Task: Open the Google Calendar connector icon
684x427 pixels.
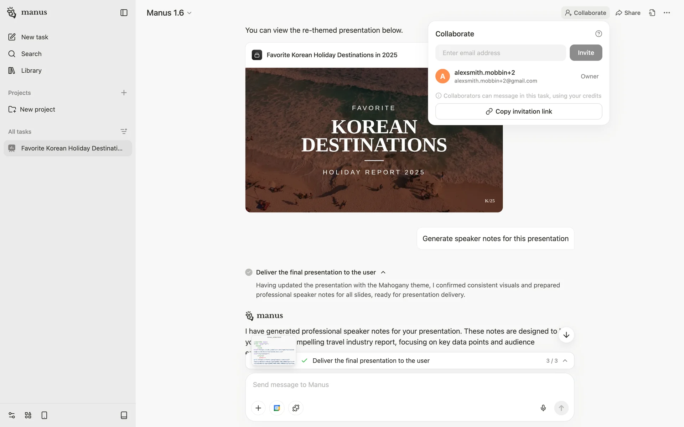Action: click(277, 408)
